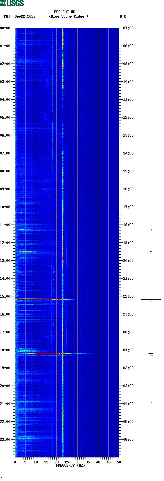
Task: Click the 'PDT' timezone label
Action: [7, 16]
